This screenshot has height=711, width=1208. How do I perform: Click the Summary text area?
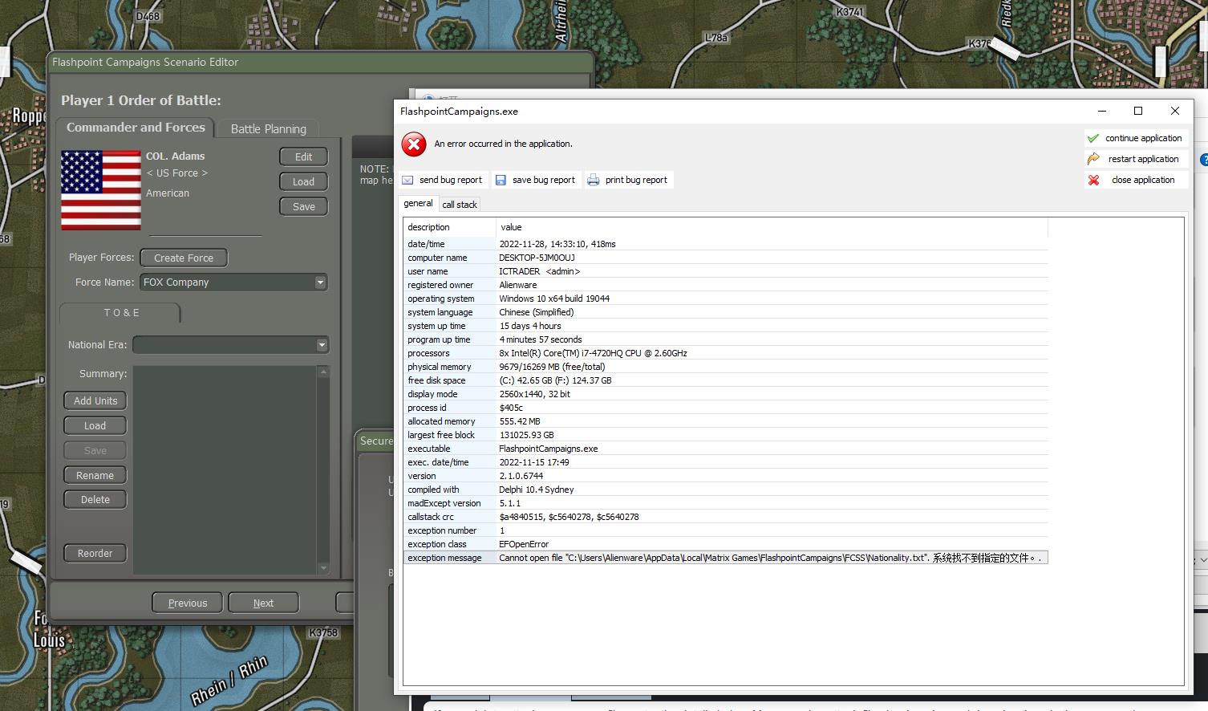pos(225,470)
